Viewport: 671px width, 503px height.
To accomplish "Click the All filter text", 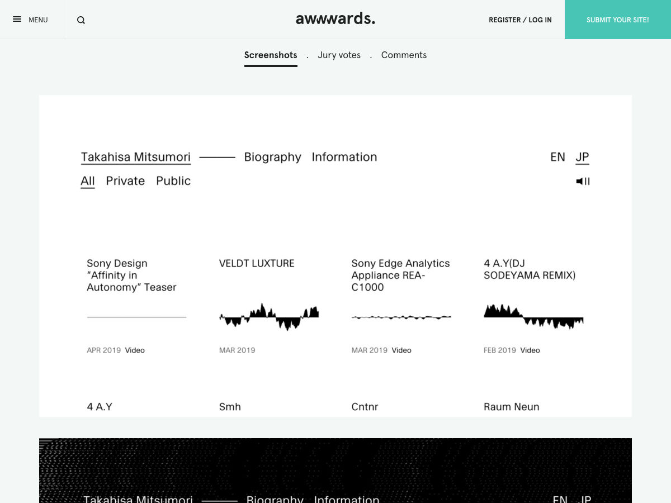I will (88, 181).
